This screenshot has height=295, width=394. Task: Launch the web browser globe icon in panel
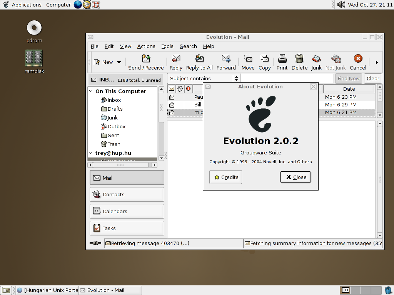click(x=78, y=5)
